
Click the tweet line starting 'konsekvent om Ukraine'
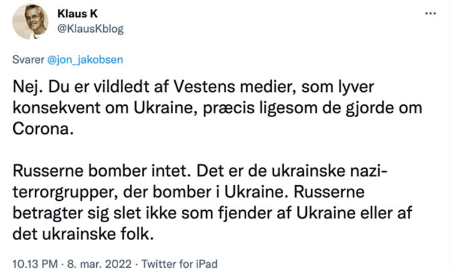pos(217,108)
